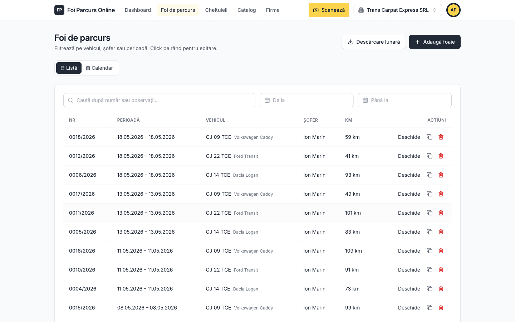Delete sheet 0015/2026 with trash icon
The width and height of the screenshot is (515, 322).
pos(441,308)
